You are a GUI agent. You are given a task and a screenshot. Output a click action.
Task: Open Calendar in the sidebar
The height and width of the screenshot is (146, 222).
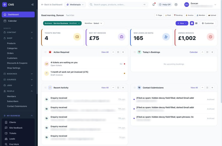[x=18, y=21]
